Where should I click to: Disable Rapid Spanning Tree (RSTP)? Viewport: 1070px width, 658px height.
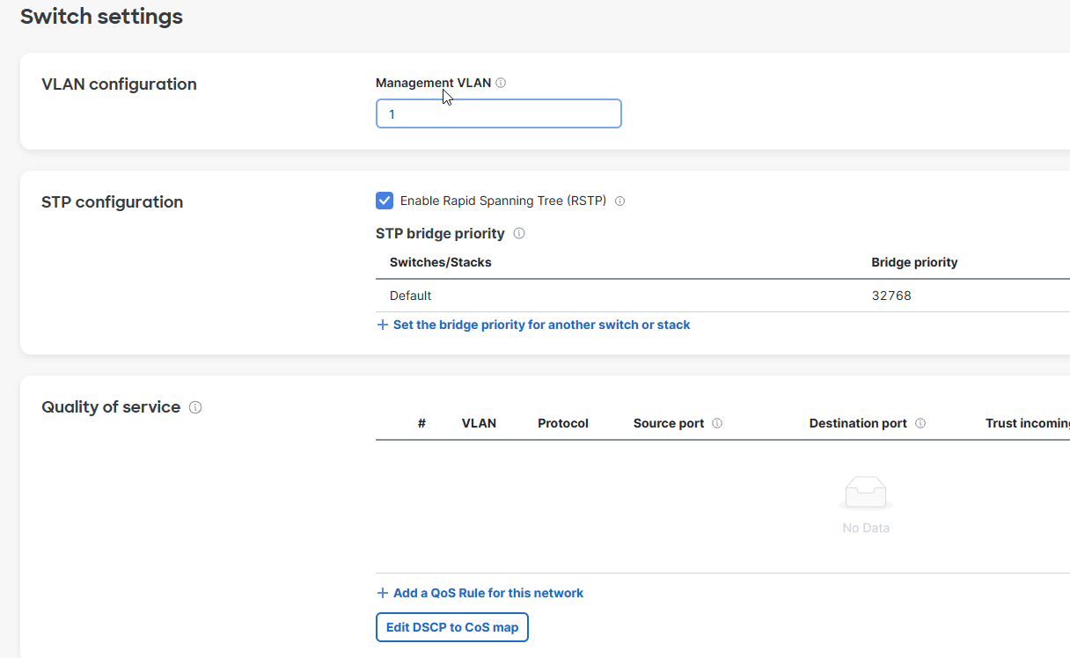[385, 200]
